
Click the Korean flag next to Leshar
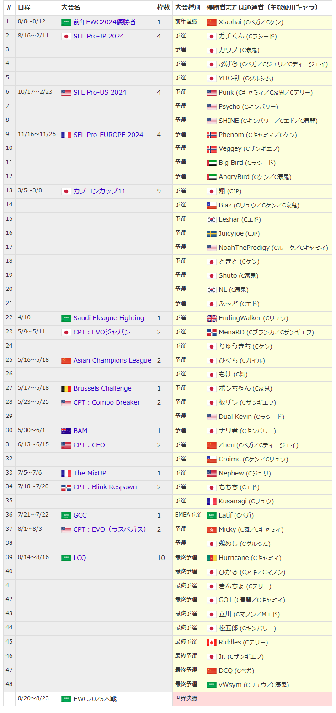coord(212,220)
